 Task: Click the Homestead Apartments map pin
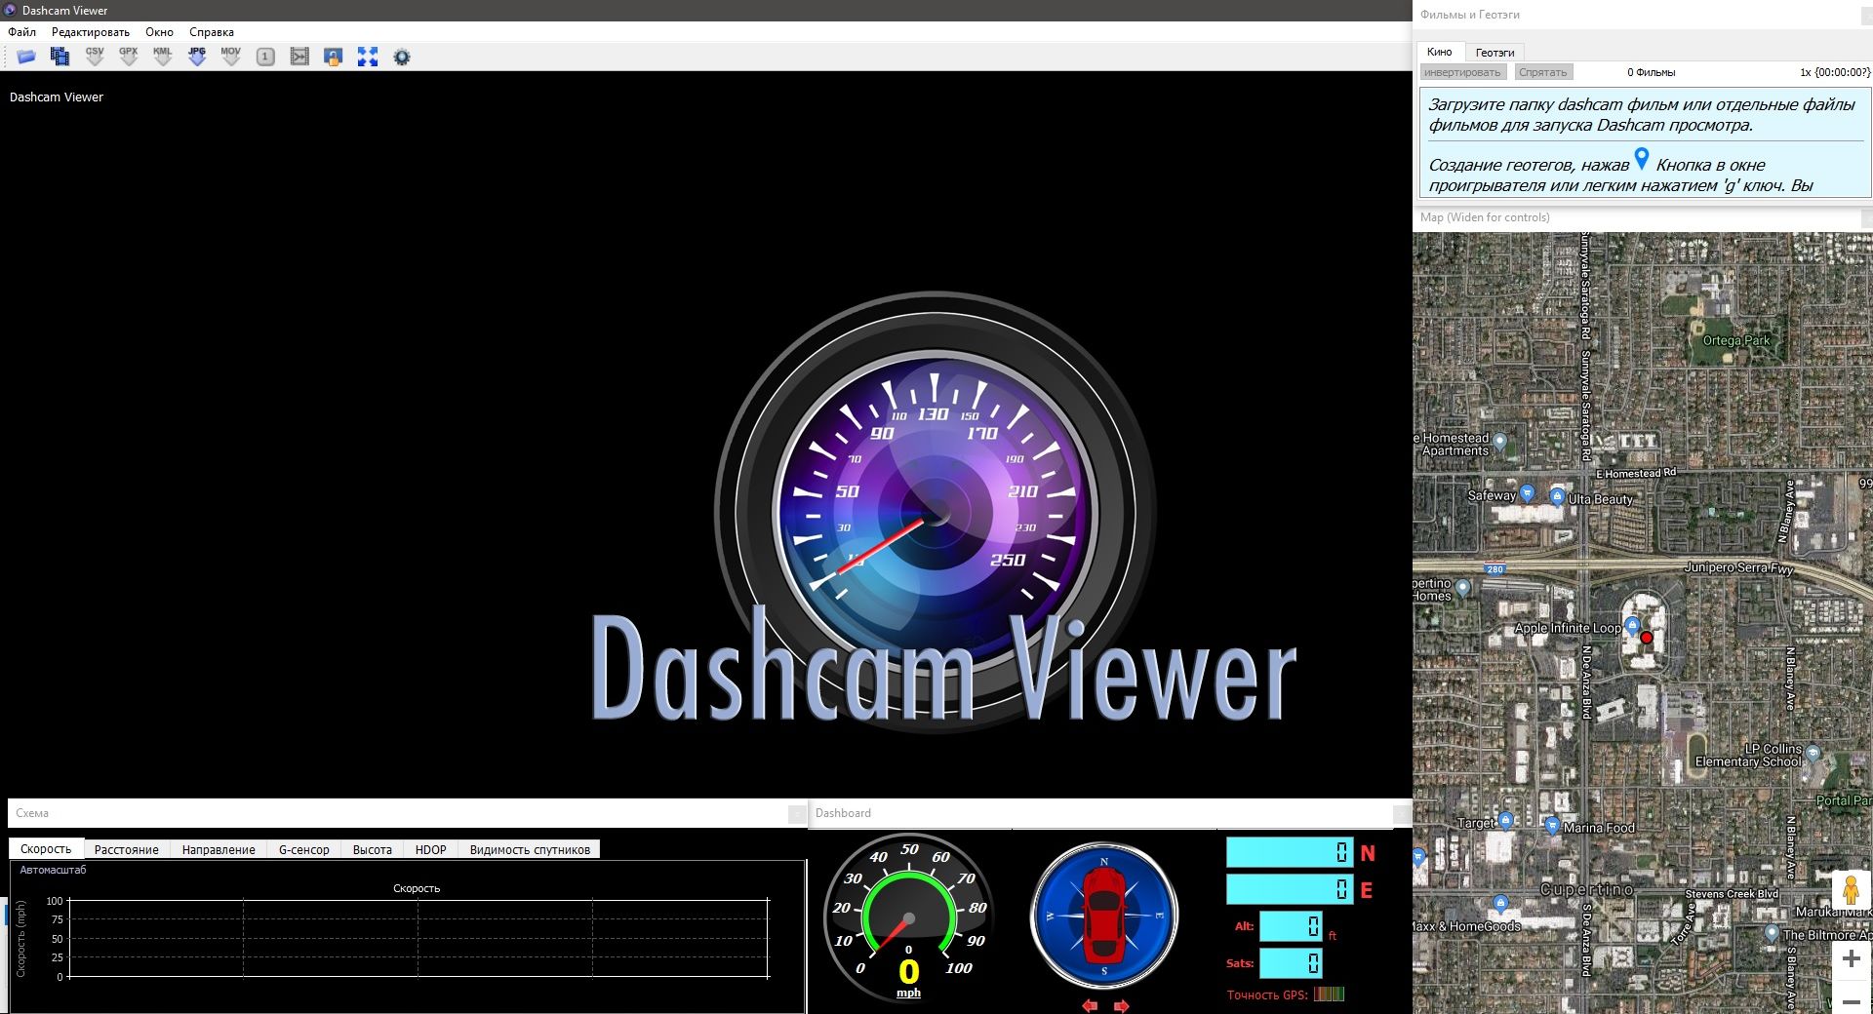pyautogui.click(x=1500, y=442)
